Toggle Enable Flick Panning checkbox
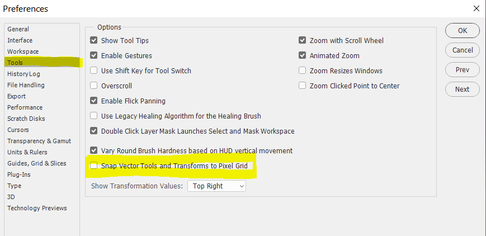This screenshot has width=486, height=236. pos(94,101)
